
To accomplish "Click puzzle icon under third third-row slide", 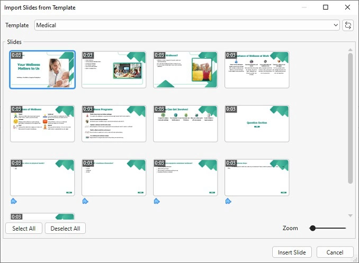I will 157,201.
